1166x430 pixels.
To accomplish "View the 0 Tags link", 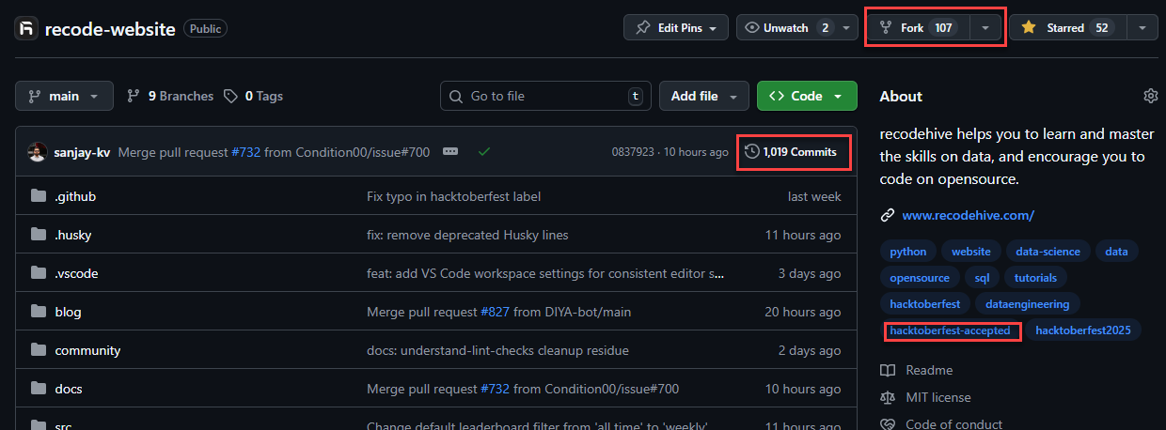I will tap(253, 96).
